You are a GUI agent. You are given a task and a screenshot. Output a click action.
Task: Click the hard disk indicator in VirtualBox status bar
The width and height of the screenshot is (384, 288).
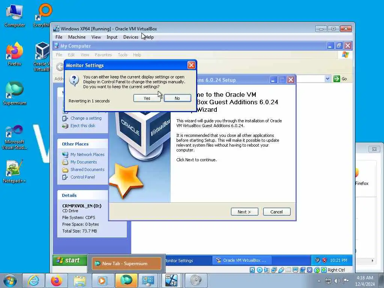click(x=252, y=270)
